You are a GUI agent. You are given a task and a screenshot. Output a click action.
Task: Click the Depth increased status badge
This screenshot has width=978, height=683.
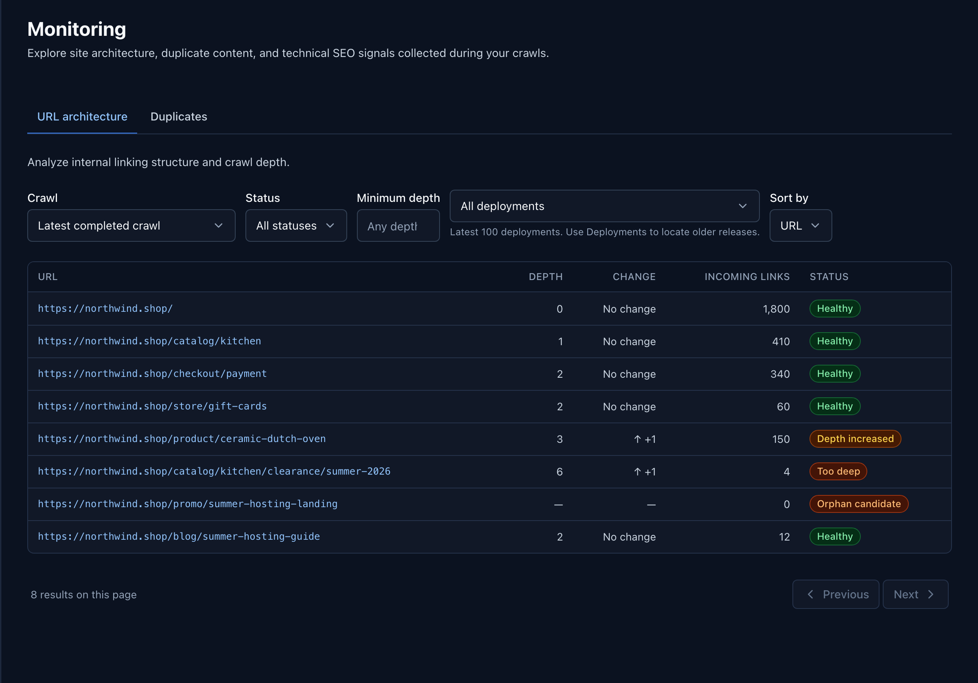point(855,439)
